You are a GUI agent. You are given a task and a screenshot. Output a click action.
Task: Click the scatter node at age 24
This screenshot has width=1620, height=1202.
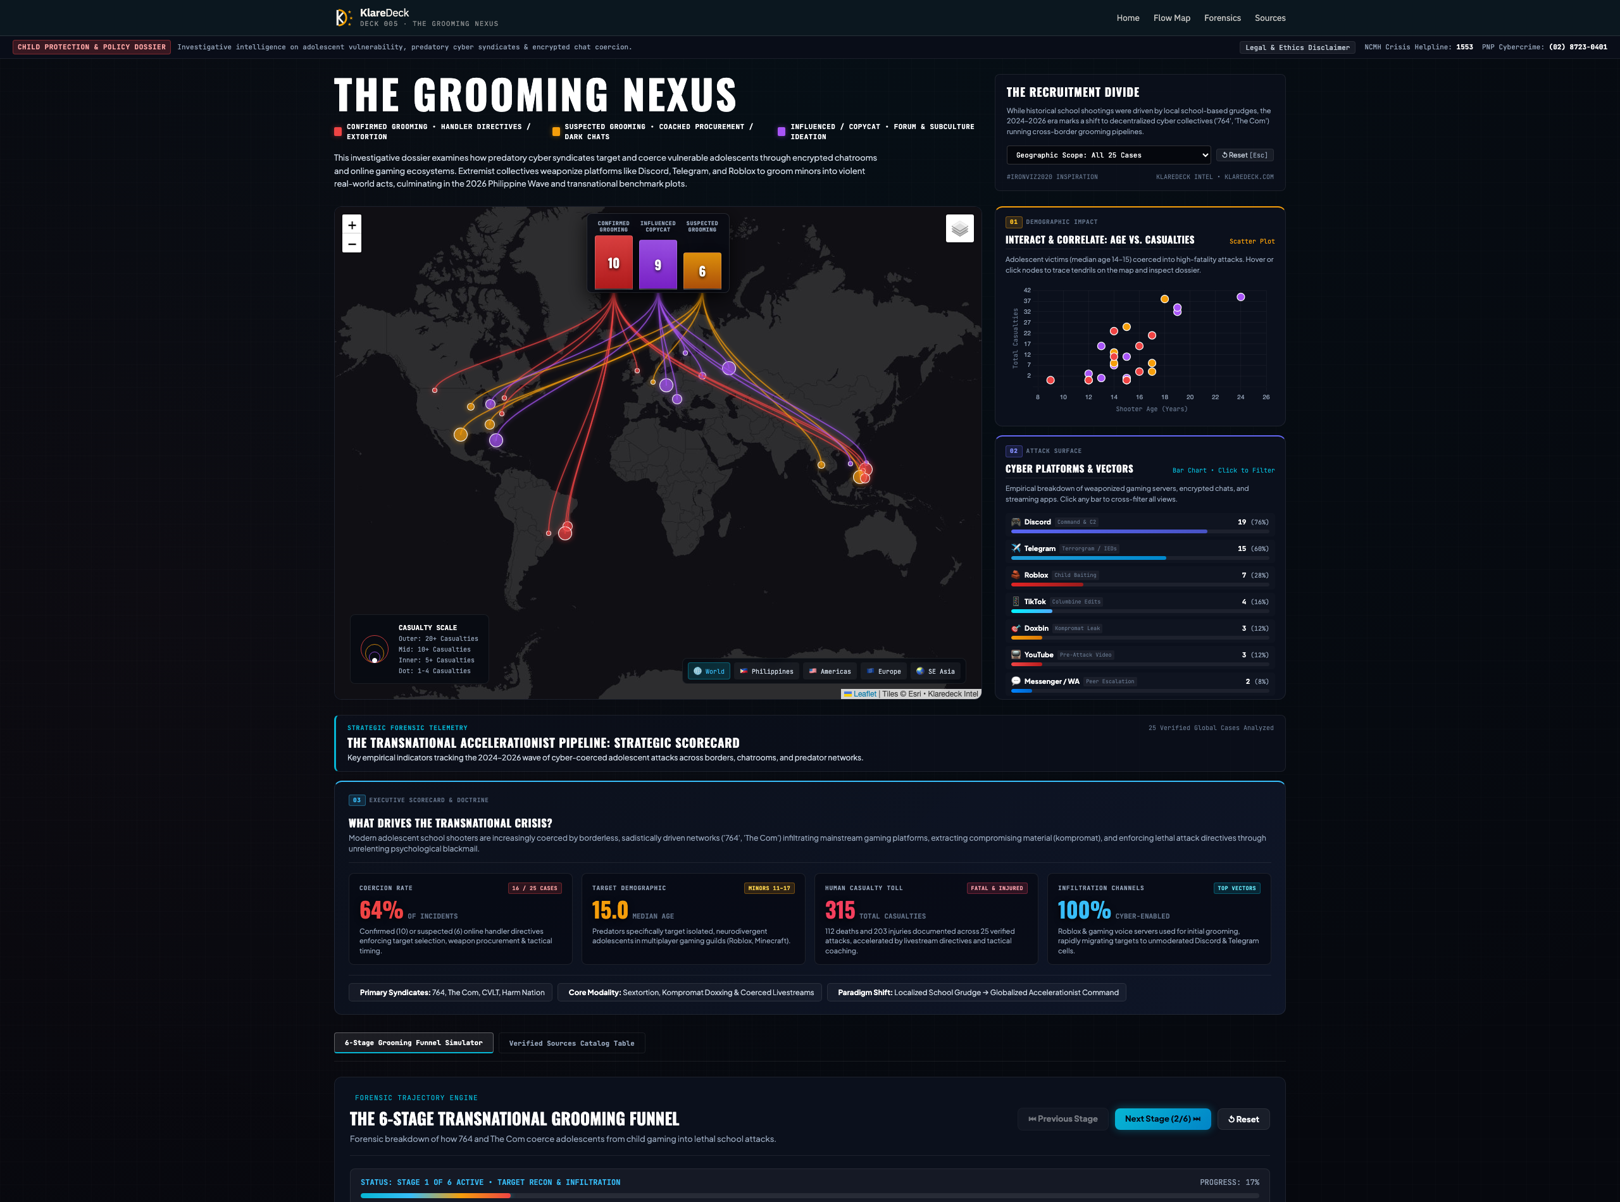point(1240,297)
